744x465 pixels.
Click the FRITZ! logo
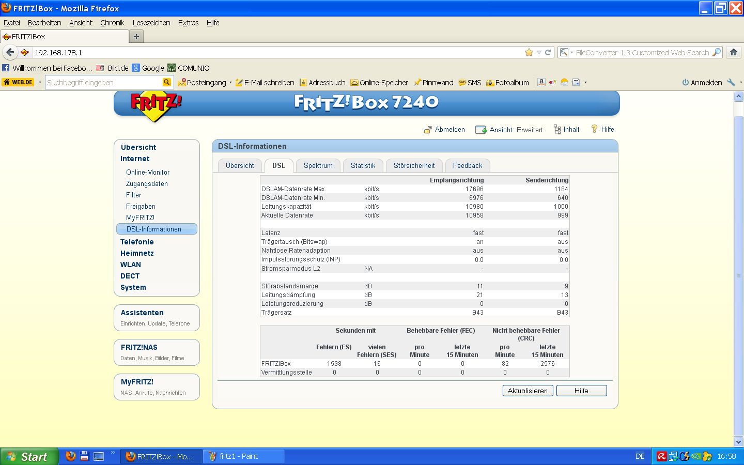point(156,106)
